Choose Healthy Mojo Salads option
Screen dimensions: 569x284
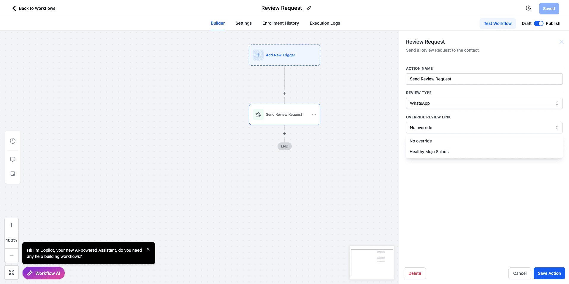click(484, 152)
